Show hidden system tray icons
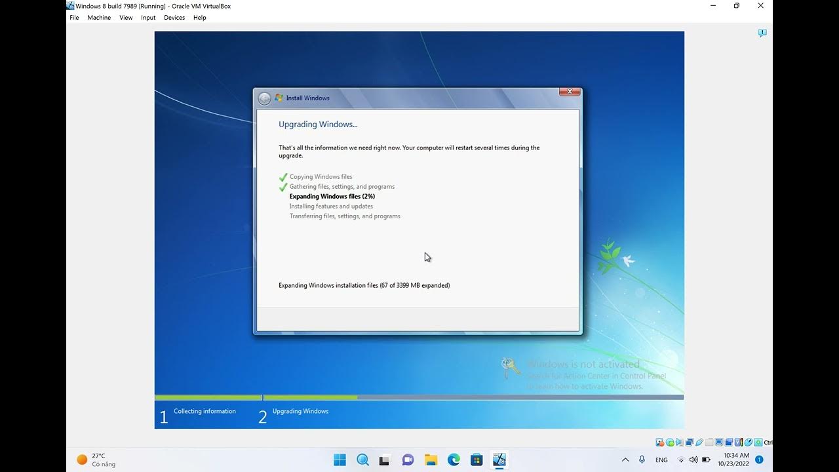The width and height of the screenshot is (839, 472). 625,460
